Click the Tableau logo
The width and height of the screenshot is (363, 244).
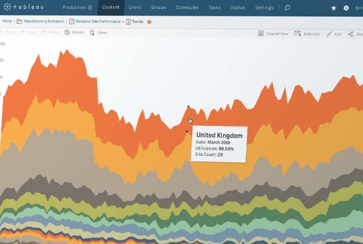coord(23,7)
